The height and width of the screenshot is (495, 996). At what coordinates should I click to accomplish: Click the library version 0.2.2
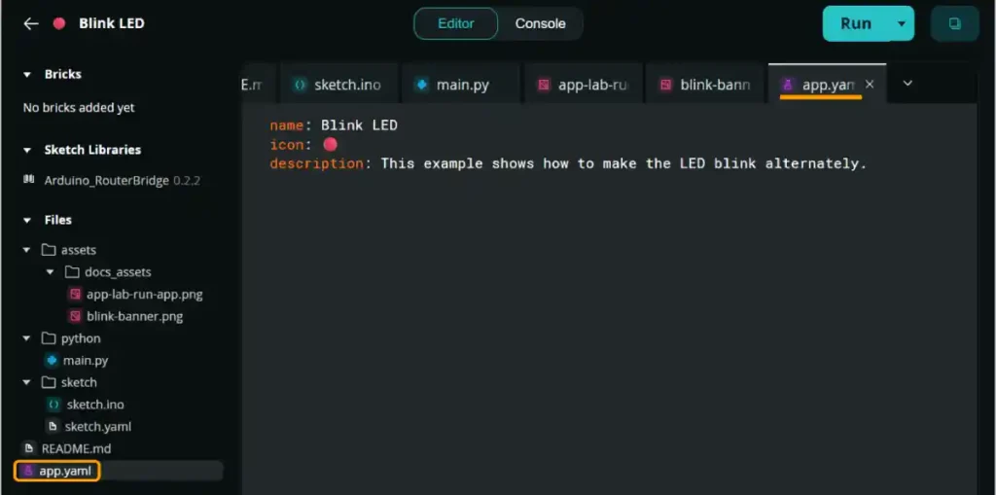coord(187,181)
